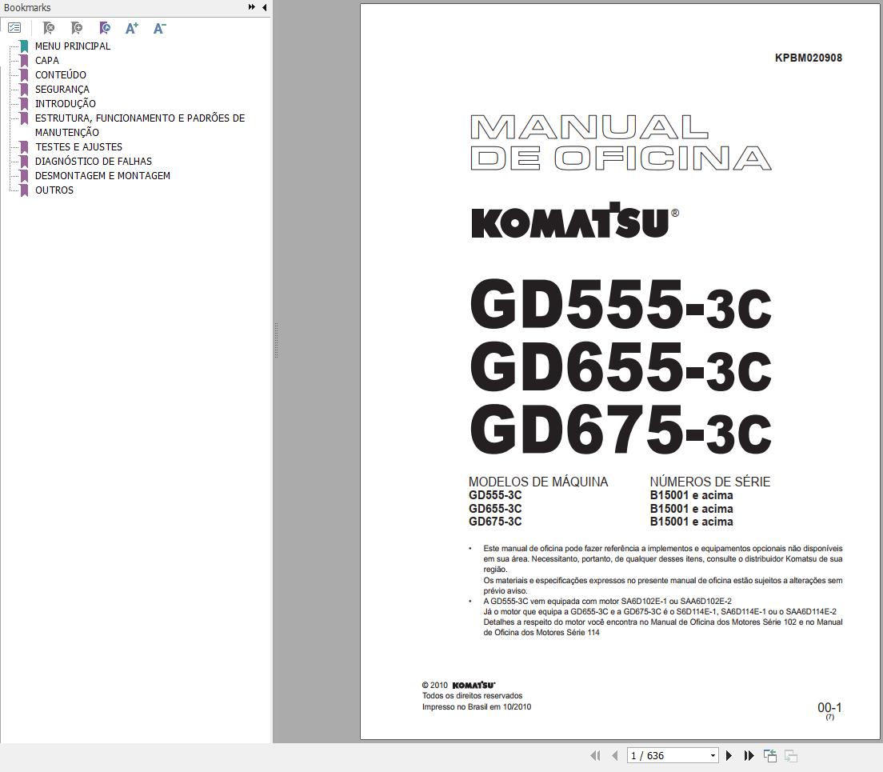Click the page number 00-1 text
883x772 pixels.
click(829, 707)
